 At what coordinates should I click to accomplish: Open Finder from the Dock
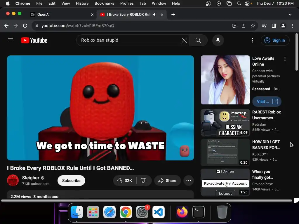click(x=77, y=212)
